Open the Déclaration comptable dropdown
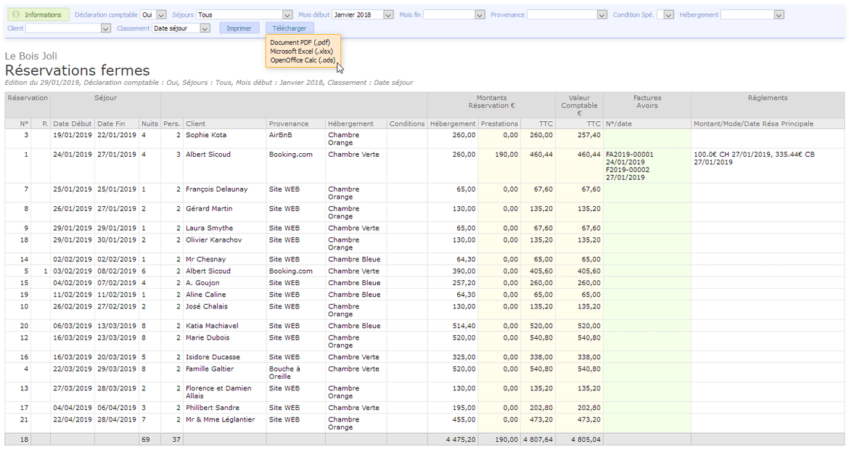This screenshot has height=476, width=849. click(x=161, y=15)
